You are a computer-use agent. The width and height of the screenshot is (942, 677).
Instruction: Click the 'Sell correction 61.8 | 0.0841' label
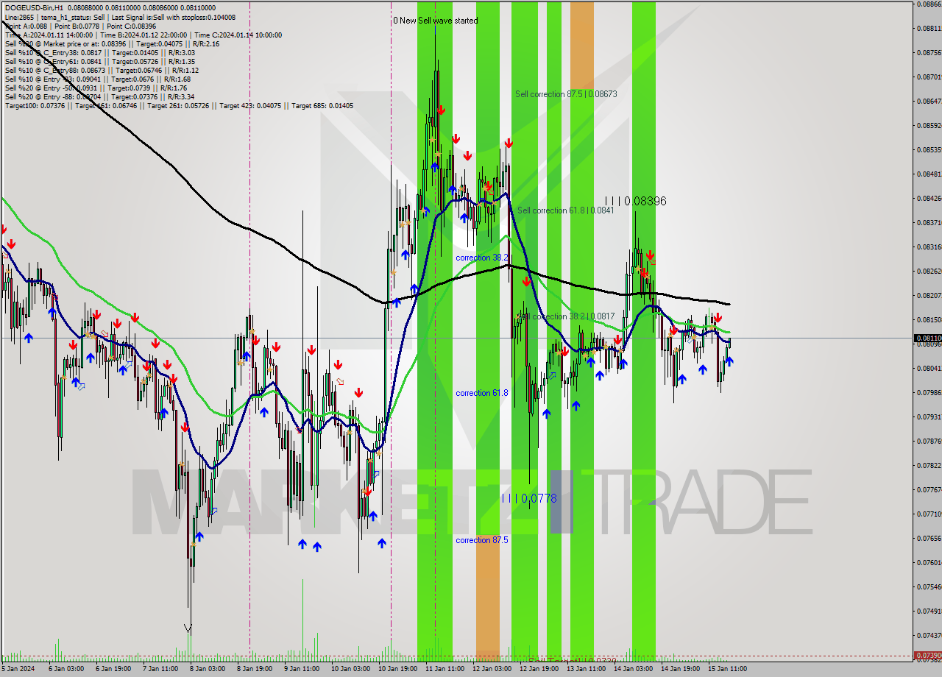pos(565,210)
